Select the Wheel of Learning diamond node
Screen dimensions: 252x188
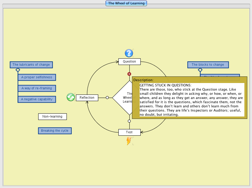tap(123, 98)
